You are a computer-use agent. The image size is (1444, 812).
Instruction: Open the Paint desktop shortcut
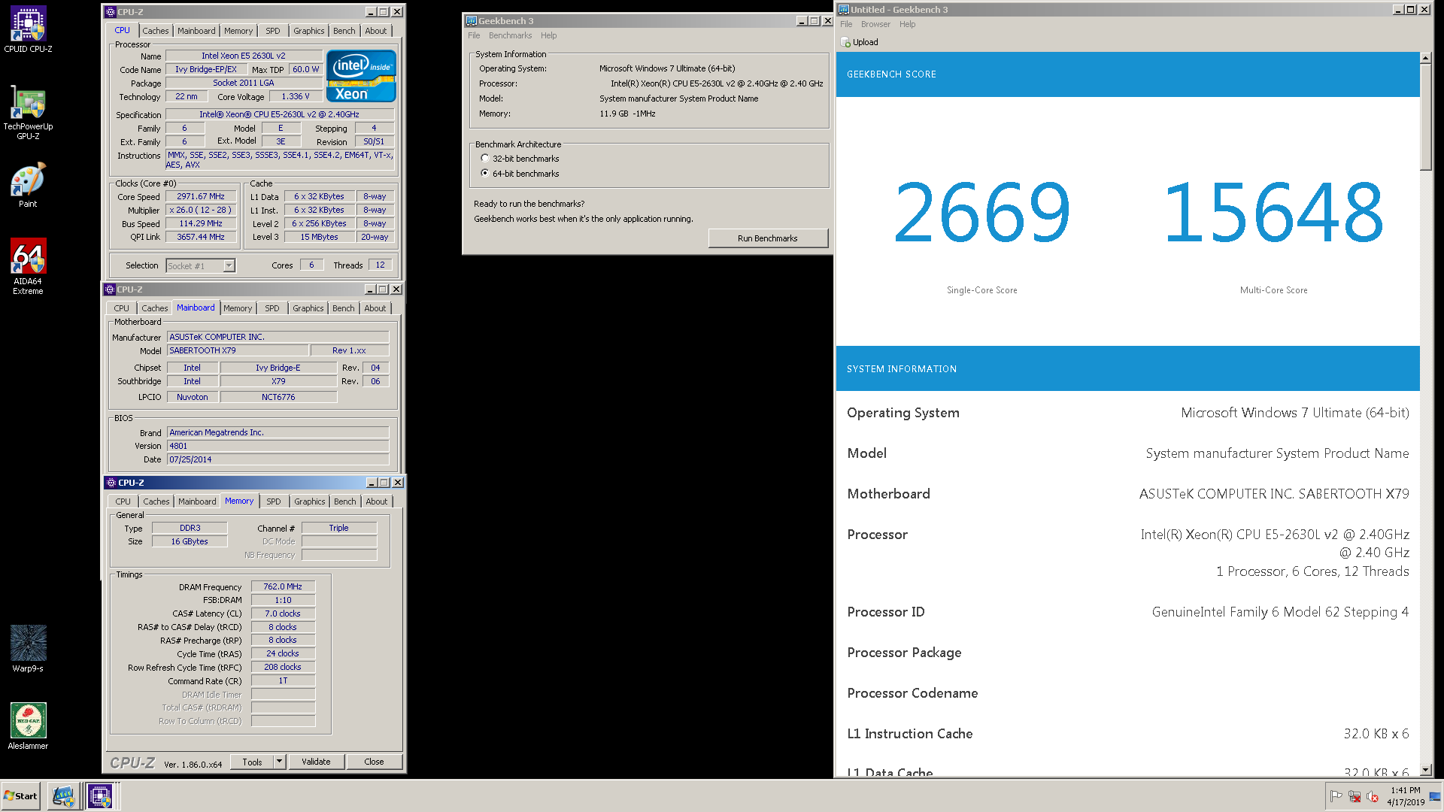pos(28,185)
